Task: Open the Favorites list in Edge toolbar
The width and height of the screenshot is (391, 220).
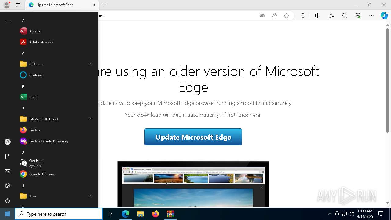Action: coord(331,16)
